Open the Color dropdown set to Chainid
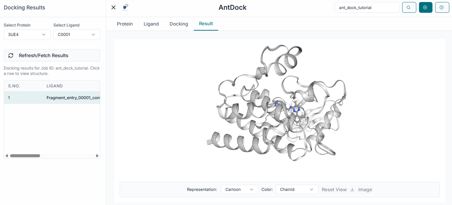The image size is (452, 205). tap(297, 189)
